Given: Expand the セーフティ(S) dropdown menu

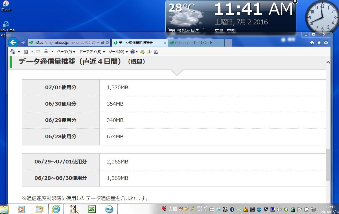Looking at the screenshot, I should [92, 52].
